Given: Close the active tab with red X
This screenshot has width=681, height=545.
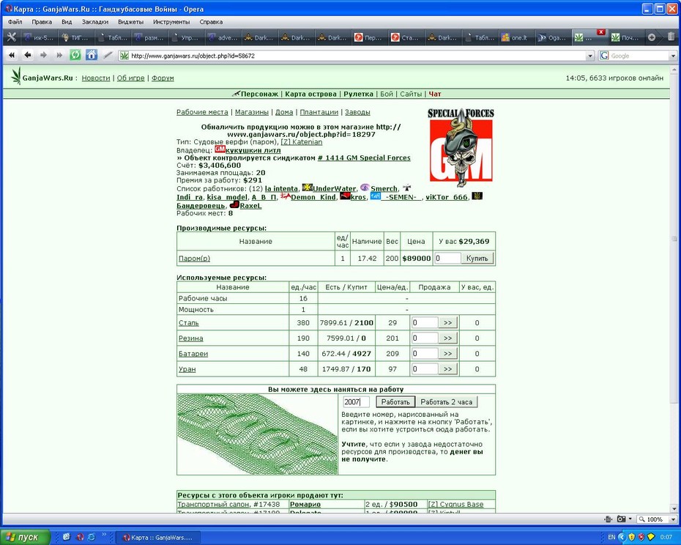Looking at the screenshot, I should point(601,32).
